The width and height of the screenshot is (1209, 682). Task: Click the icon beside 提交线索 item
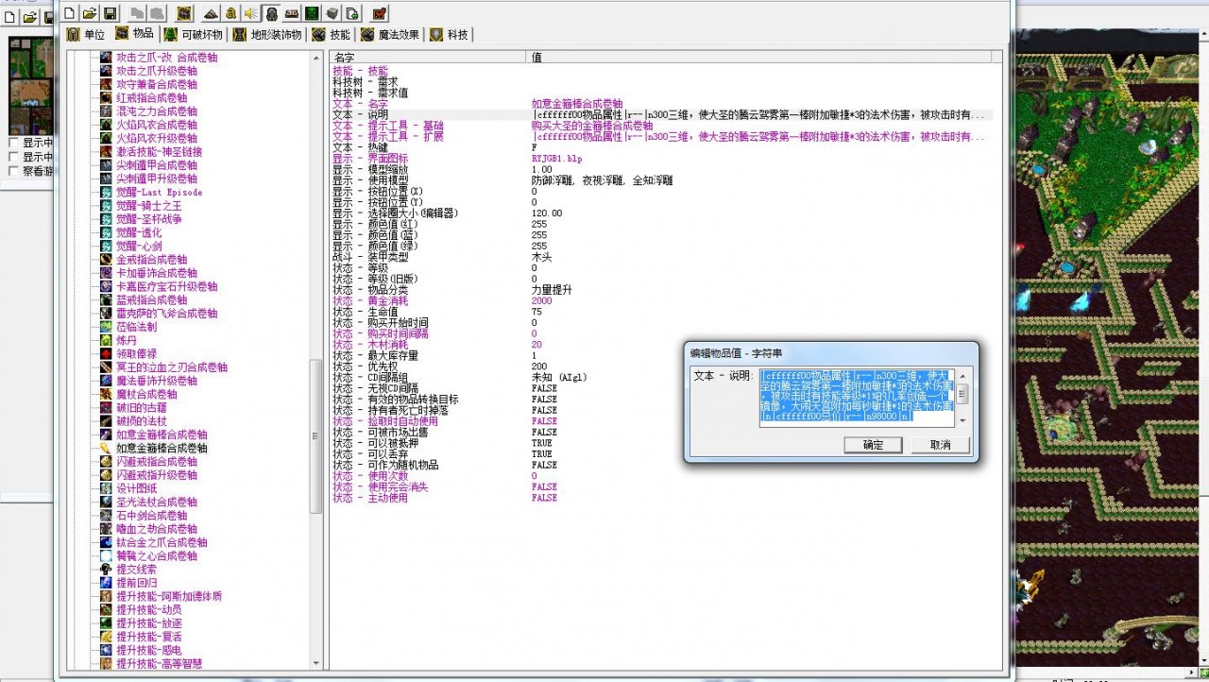coord(107,570)
